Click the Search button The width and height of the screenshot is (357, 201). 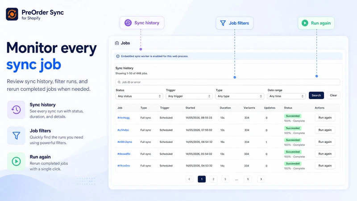point(316,95)
